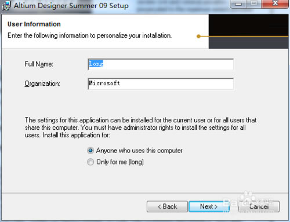Click the 'User Information' heading
Screen dimensions: 290x222
[x=34, y=24]
